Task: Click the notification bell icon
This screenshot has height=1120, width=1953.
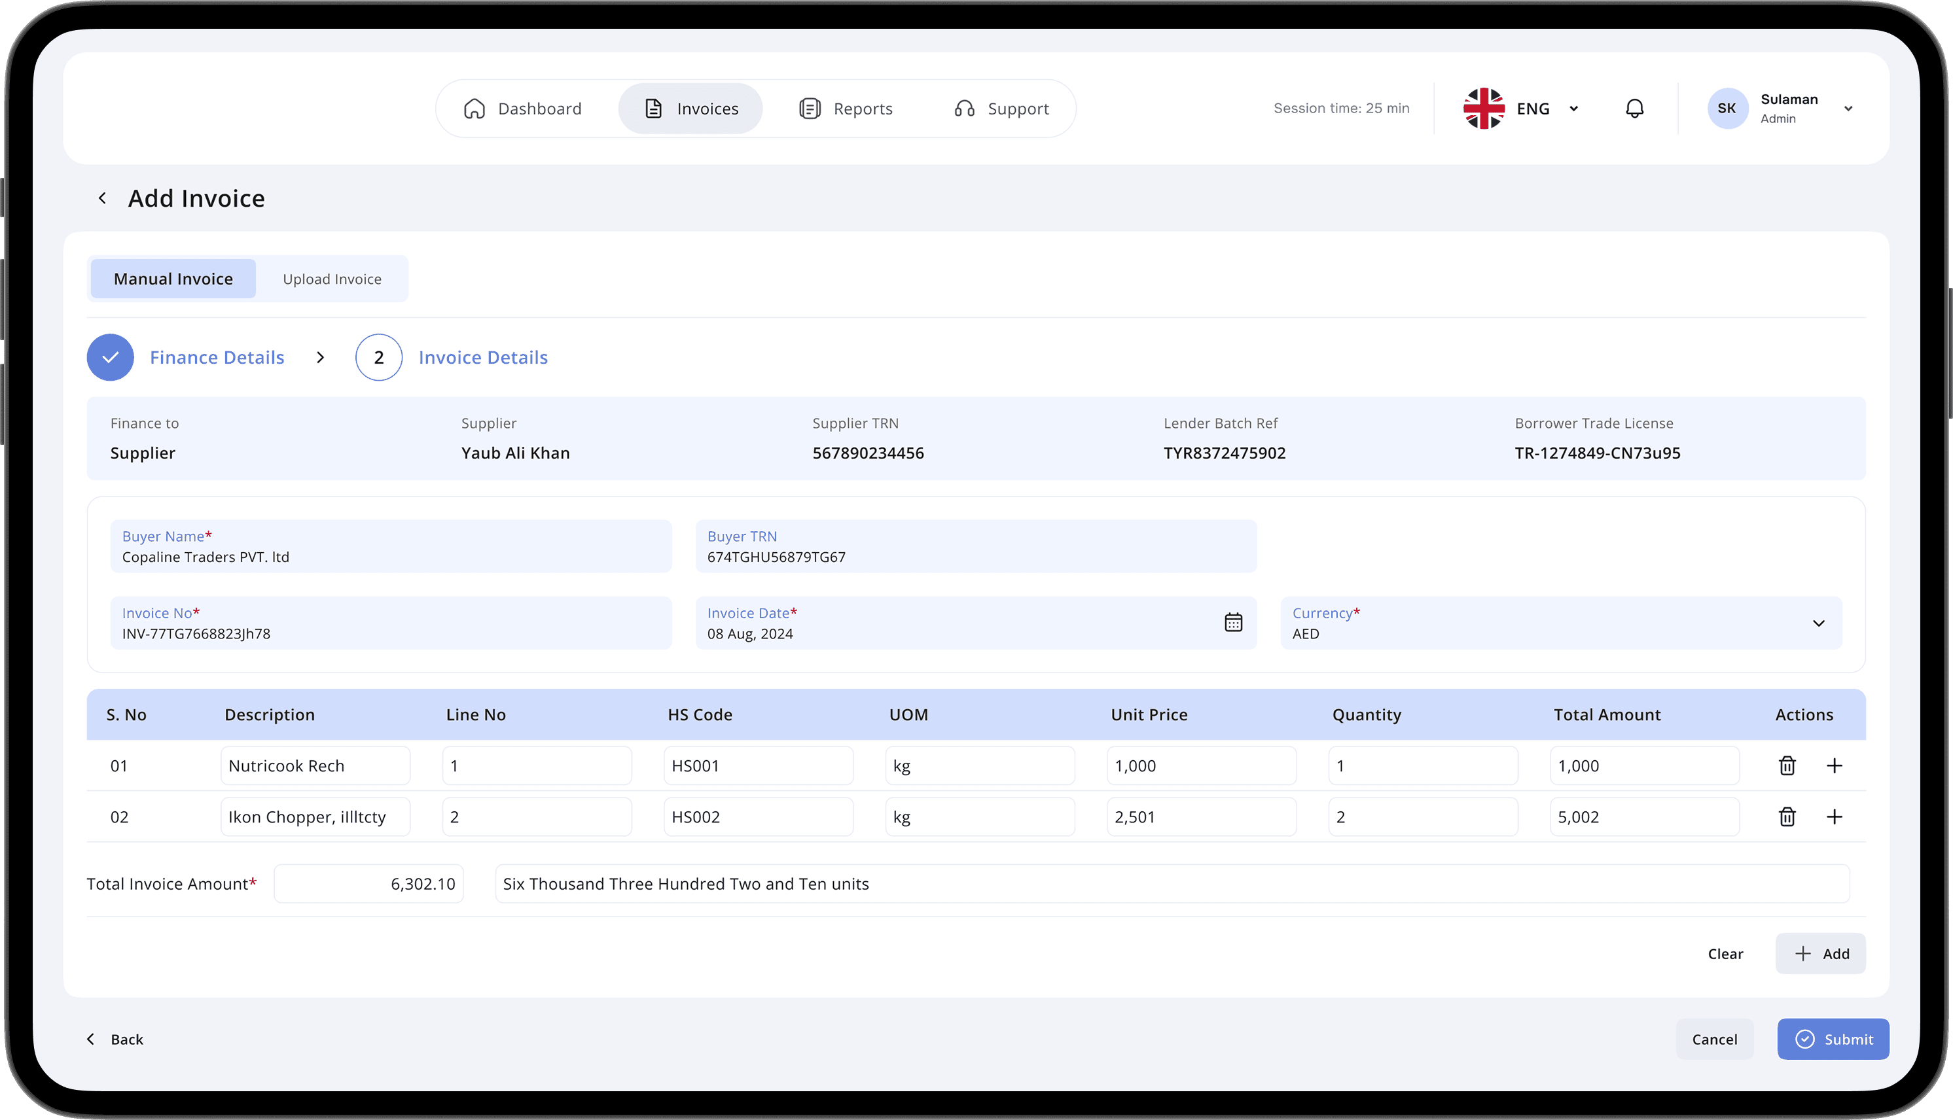Action: point(1634,109)
